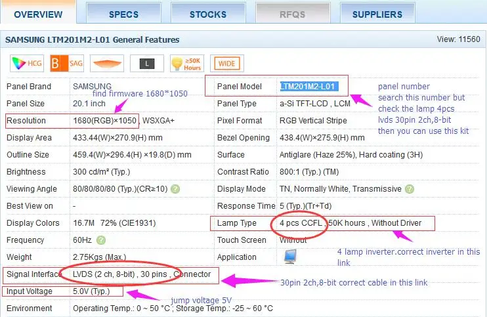The height and width of the screenshot is (317, 487).
Task: Click the display area 433.44(W)×270.9(H) mm
Action: coord(117,138)
